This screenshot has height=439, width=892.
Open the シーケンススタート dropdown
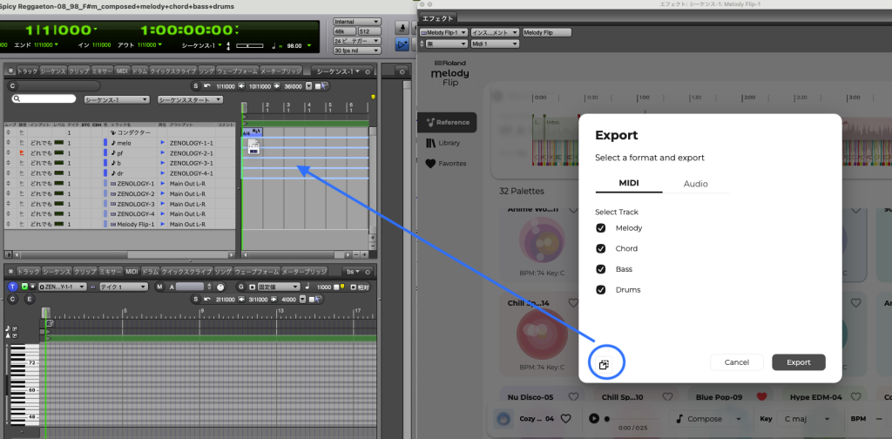click(x=191, y=99)
